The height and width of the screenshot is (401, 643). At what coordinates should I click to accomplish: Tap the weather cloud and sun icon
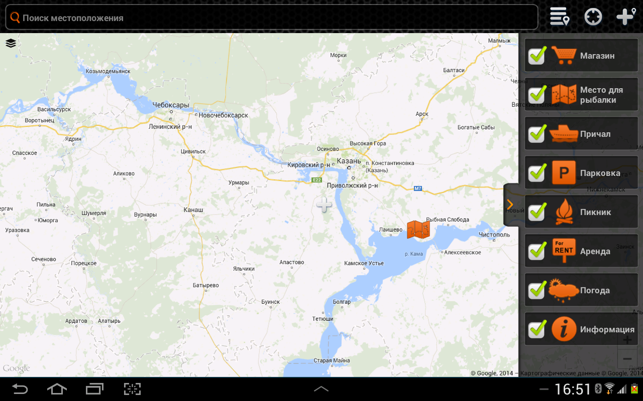pos(564,291)
